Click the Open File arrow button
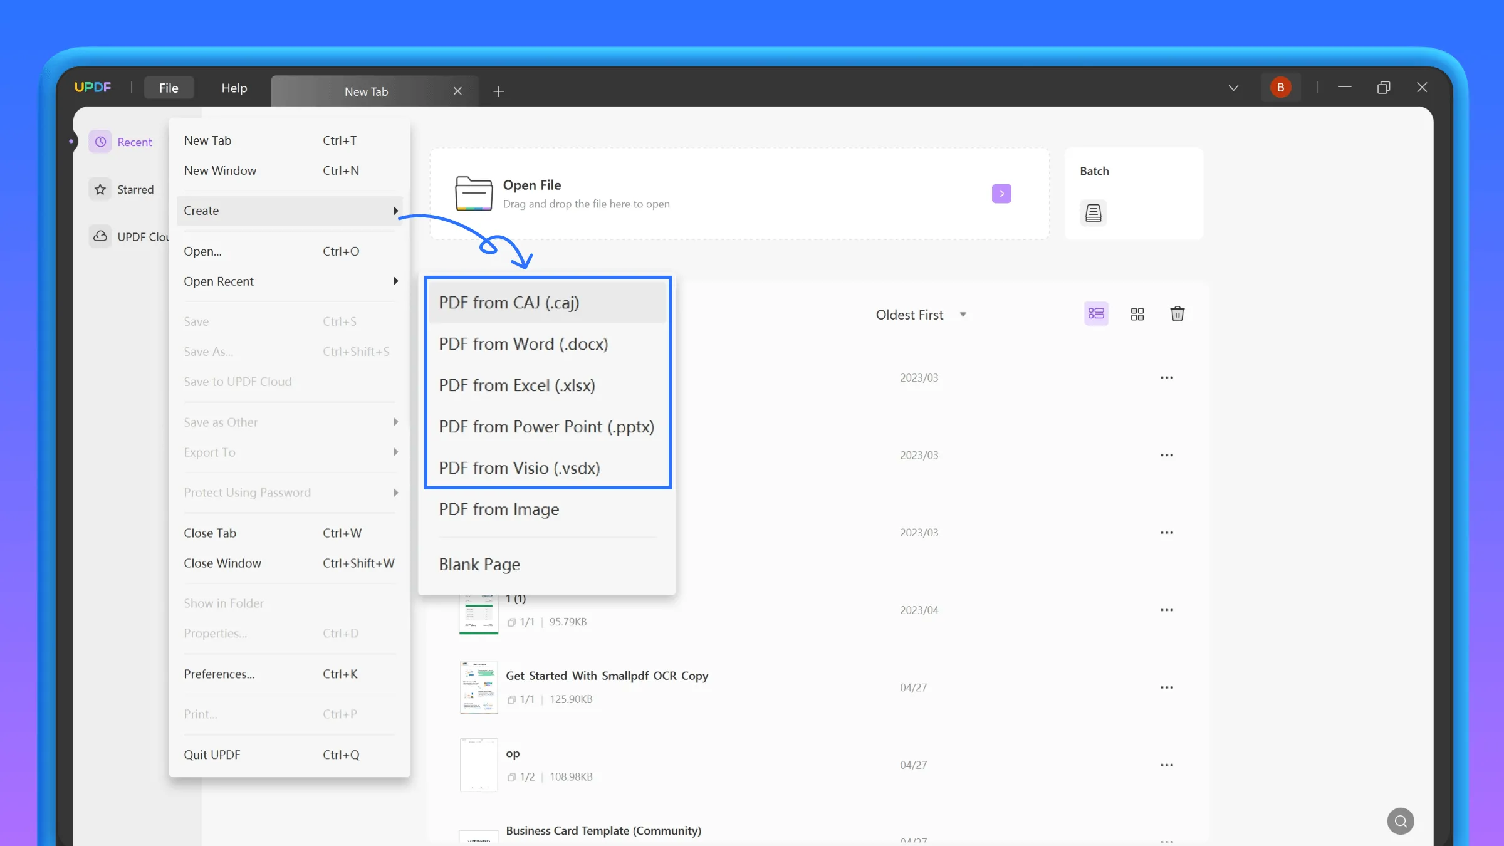The height and width of the screenshot is (846, 1504). [1000, 193]
